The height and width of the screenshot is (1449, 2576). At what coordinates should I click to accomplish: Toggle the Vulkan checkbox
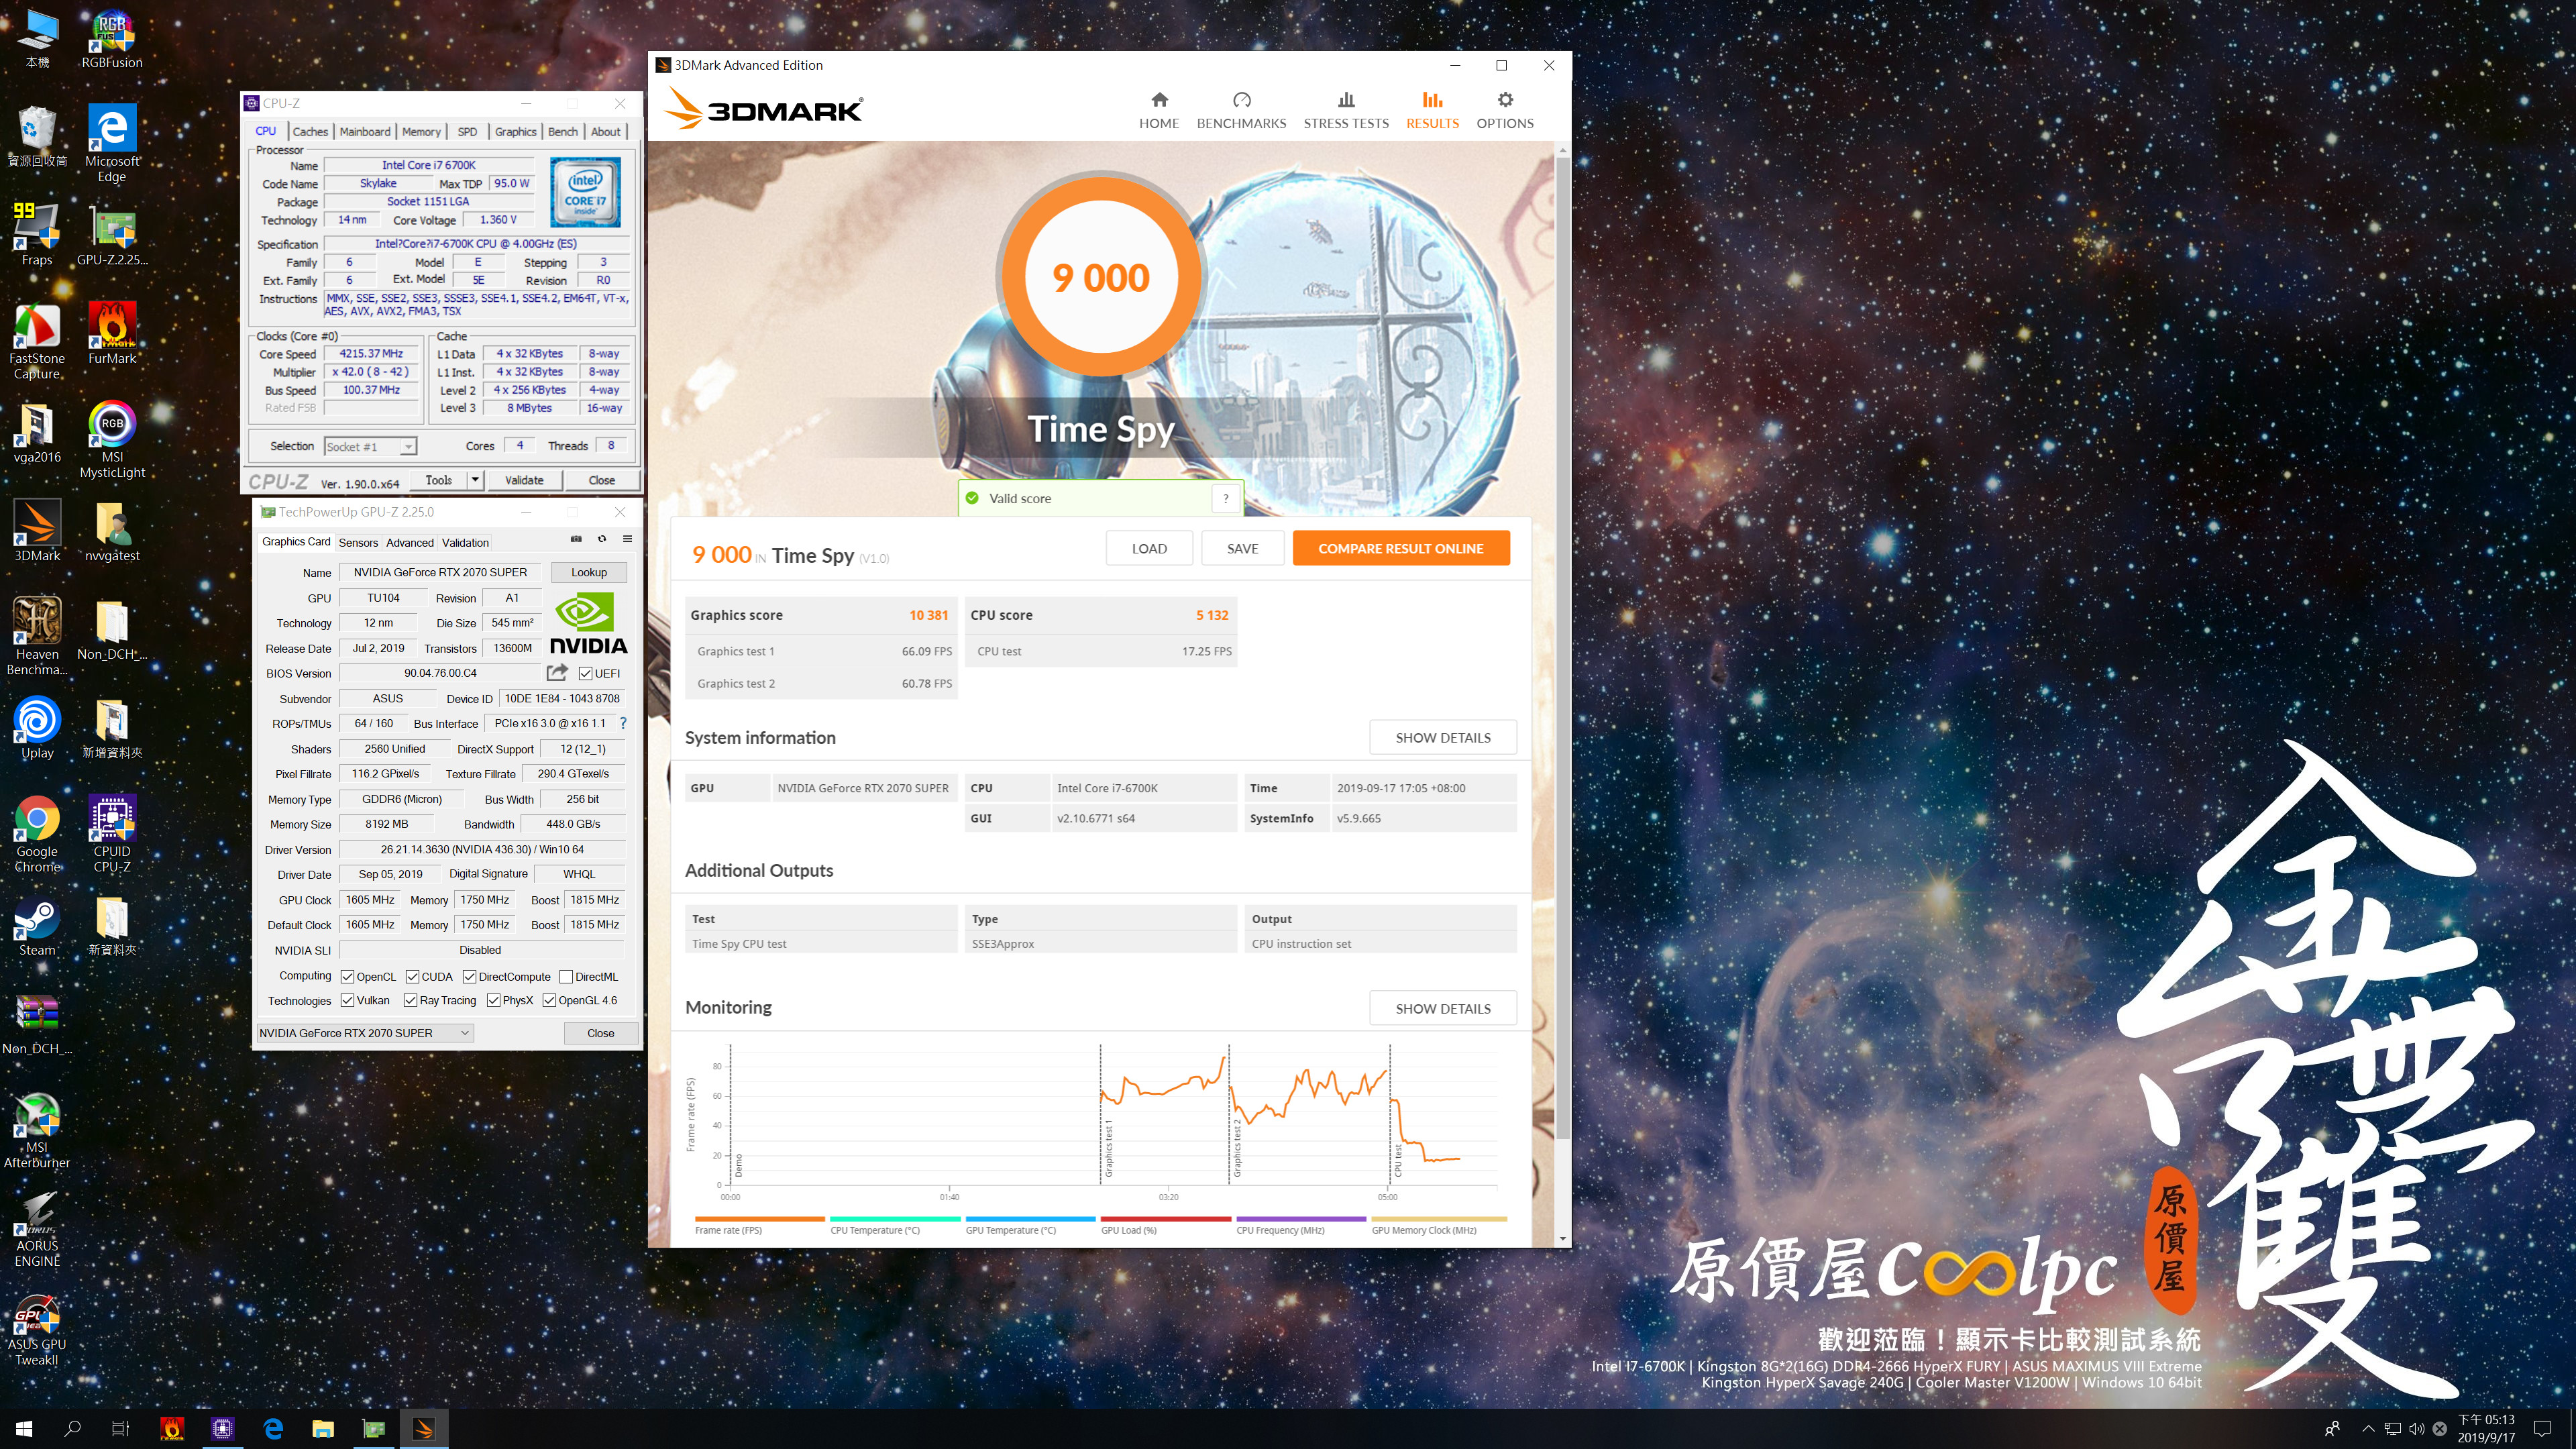(347, 1000)
